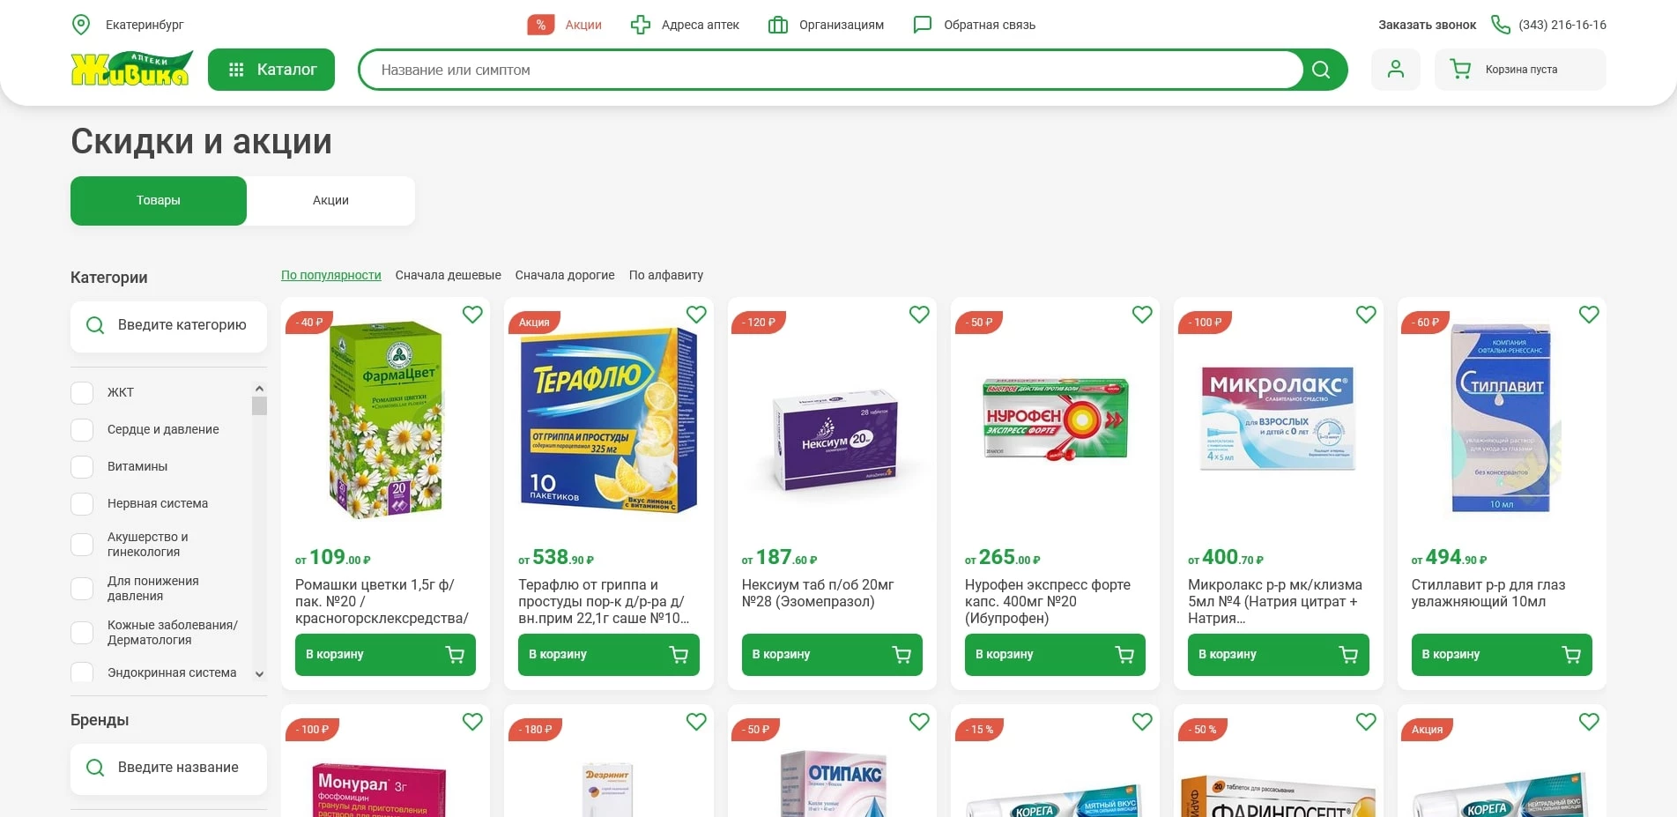Image resolution: width=1677 pixels, height=817 pixels.
Task: Switch to the Акции tab
Action: 330,201
